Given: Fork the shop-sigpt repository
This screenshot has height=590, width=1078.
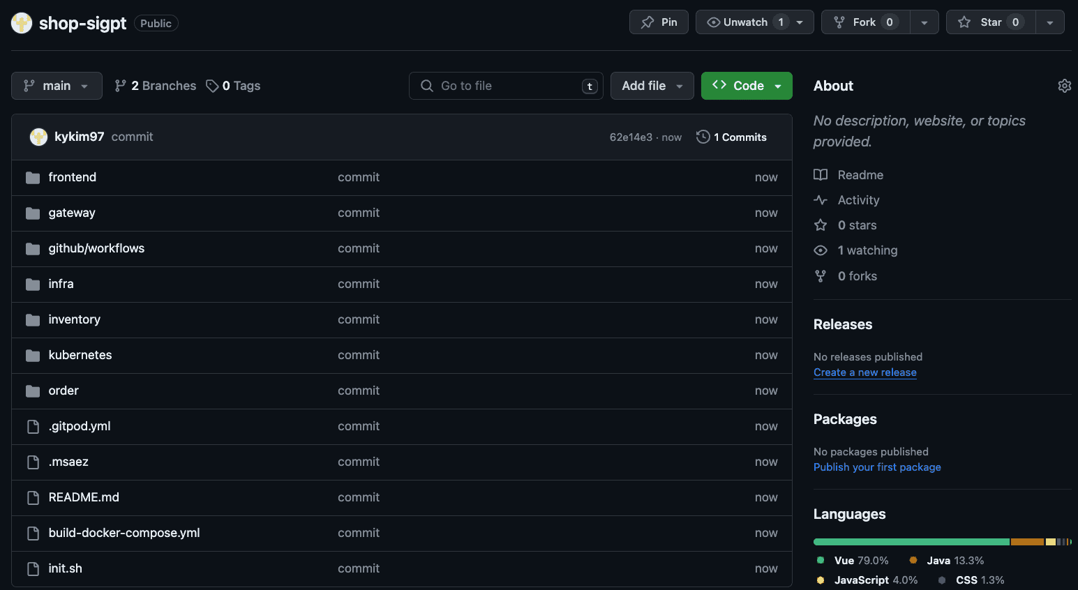Looking at the screenshot, I should tap(866, 22).
